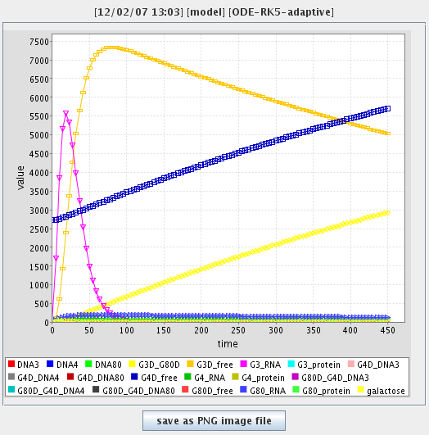Image resolution: width=429 pixels, height=435 pixels.
Task: Click the save as PNG image file button
Action: pyautogui.click(x=214, y=420)
